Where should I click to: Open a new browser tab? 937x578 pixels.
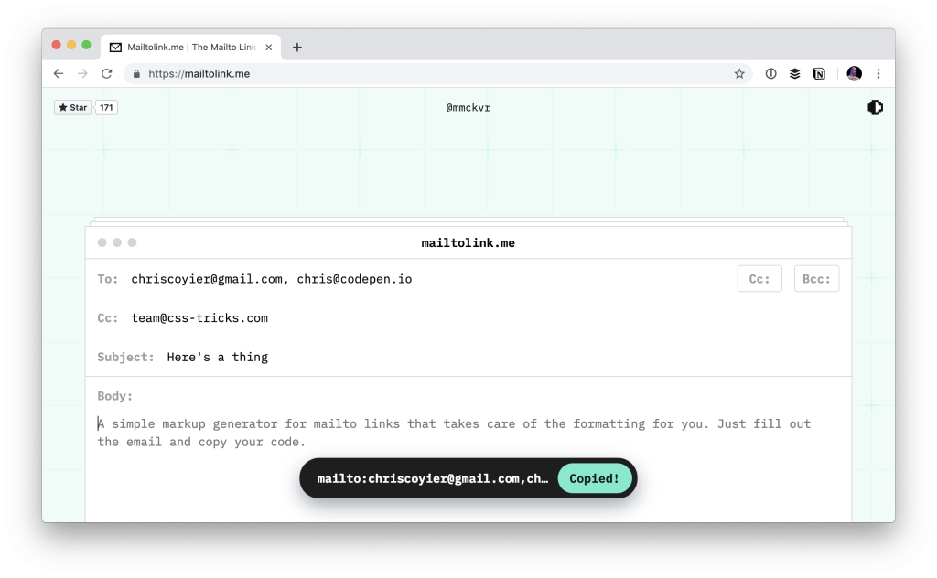tap(297, 48)
